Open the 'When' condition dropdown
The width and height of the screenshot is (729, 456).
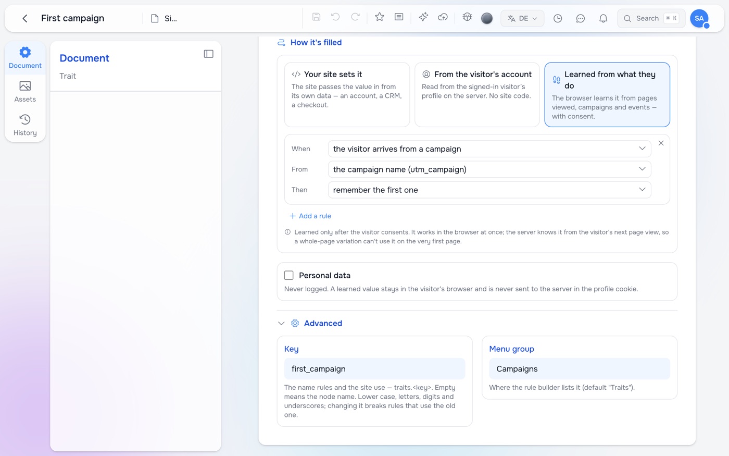489,149
